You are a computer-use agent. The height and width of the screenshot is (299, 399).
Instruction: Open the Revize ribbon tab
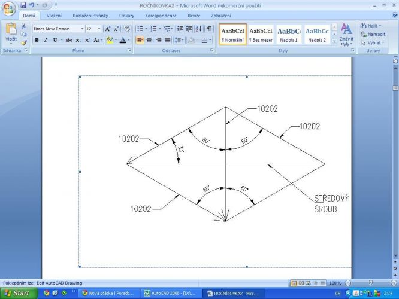[194, 16]
